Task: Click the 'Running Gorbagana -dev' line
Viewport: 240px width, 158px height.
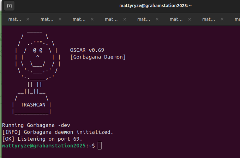Action: click(36, 125)
